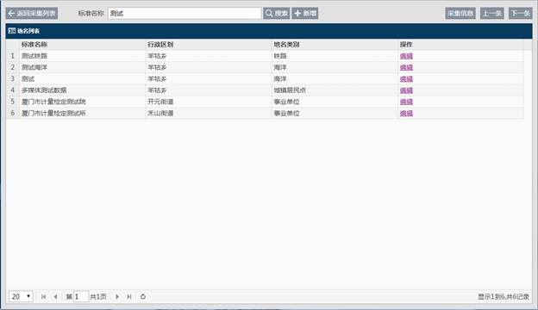Click the 新增 plus add button
Screen dimensions: 538x310
(x=305, y=14)
